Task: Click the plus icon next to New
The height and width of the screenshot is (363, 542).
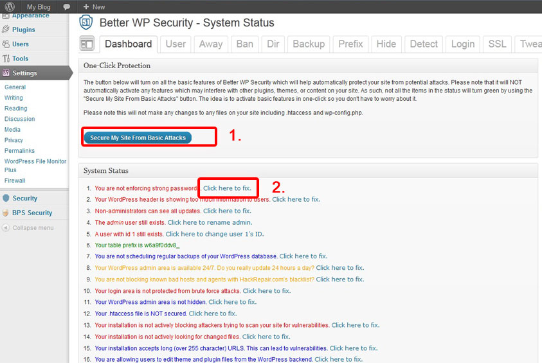Action: pyautogui.click(x=86, y=6)
